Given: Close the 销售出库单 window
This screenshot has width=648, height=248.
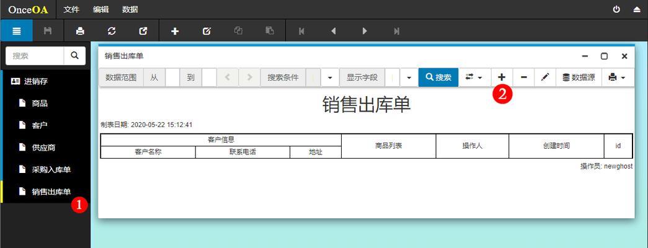Looking at the screenshot, I should (x=624, y=56).
